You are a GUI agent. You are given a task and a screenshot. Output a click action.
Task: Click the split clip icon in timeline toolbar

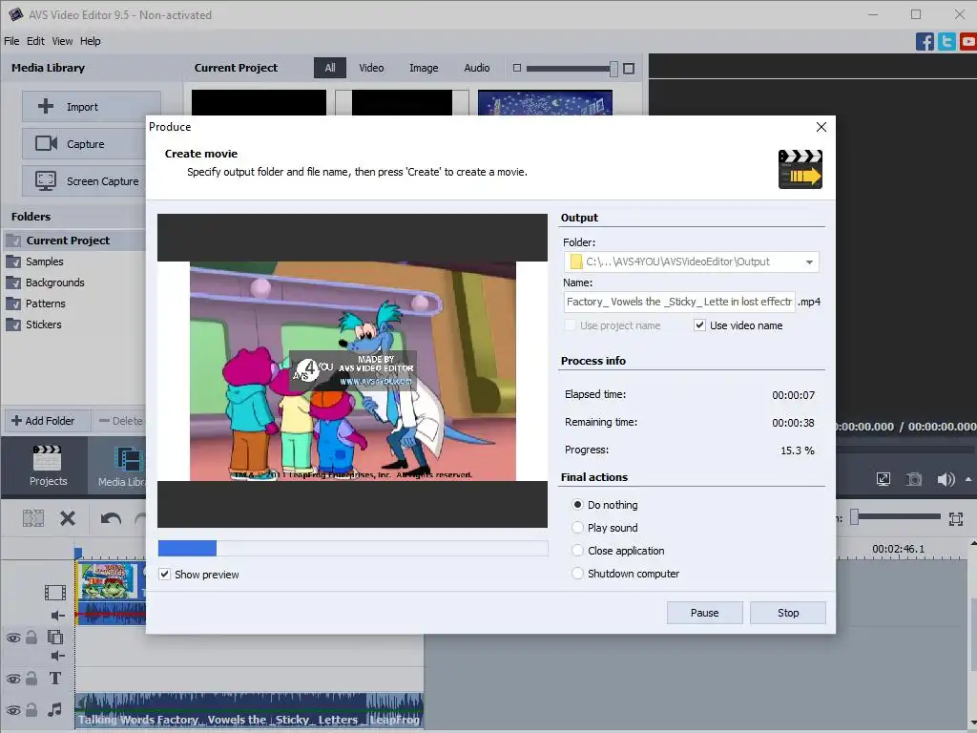point(33,518)
